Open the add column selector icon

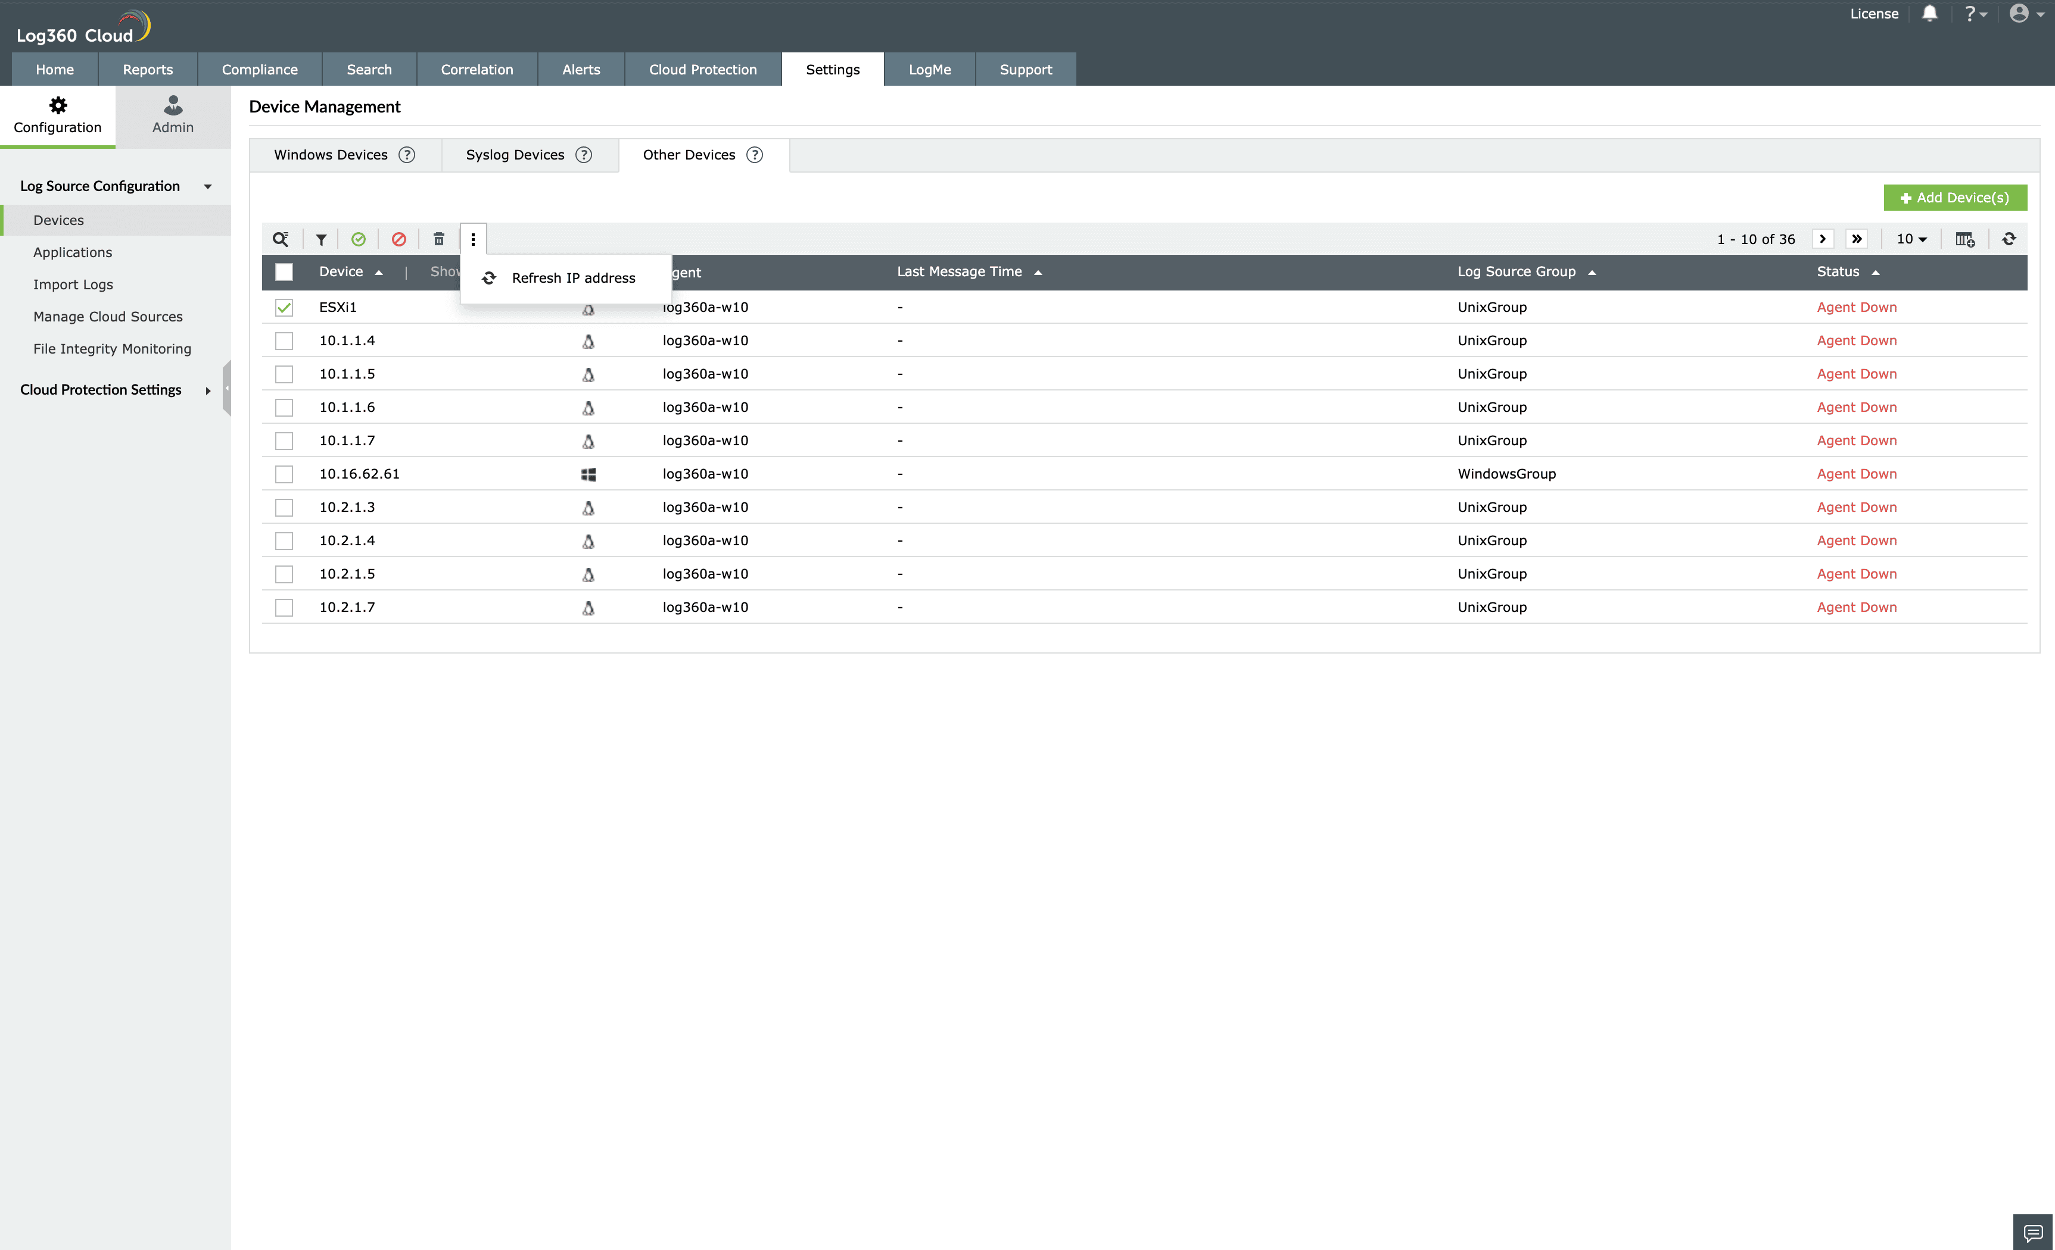click(x=1965, y=239)
